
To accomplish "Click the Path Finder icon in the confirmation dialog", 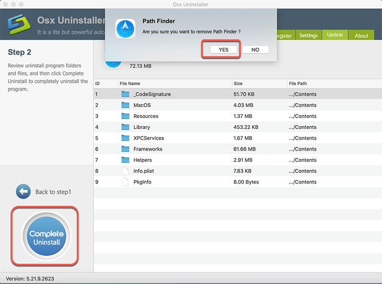I will pos(125,29).
